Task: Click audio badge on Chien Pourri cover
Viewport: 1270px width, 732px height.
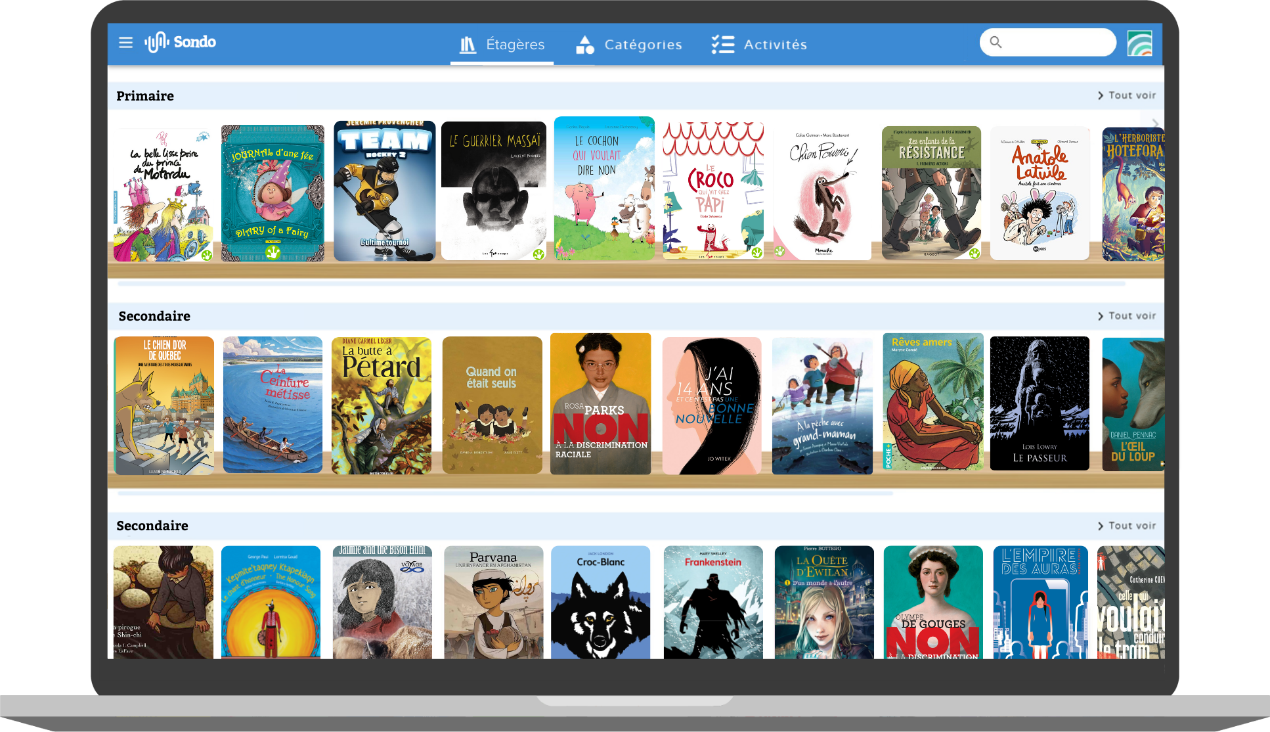Action: point(780,251)
